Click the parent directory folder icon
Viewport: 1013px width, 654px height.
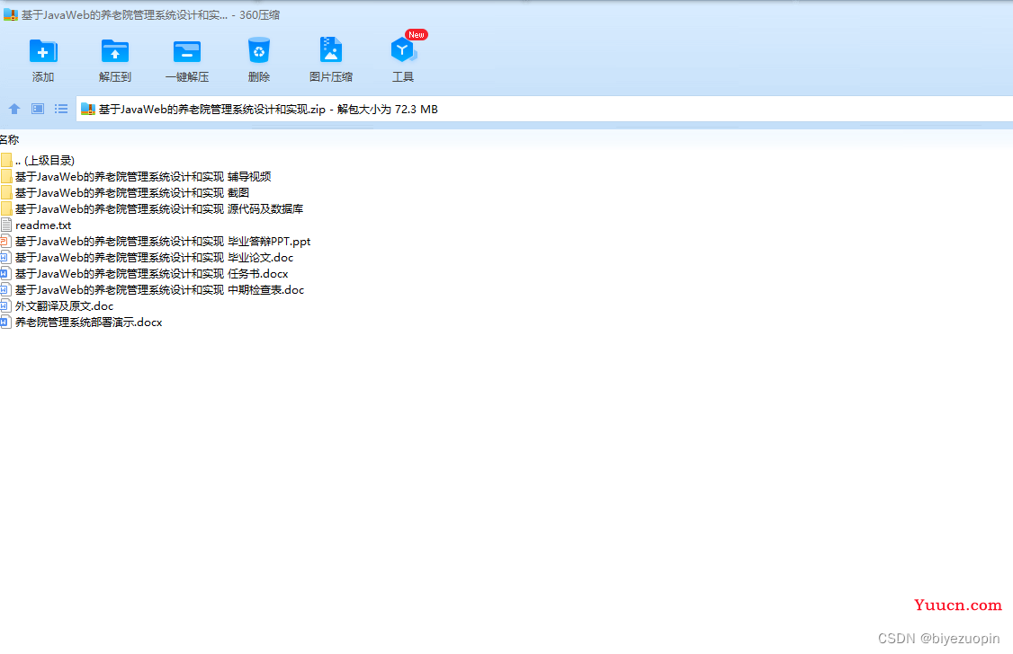6,160
